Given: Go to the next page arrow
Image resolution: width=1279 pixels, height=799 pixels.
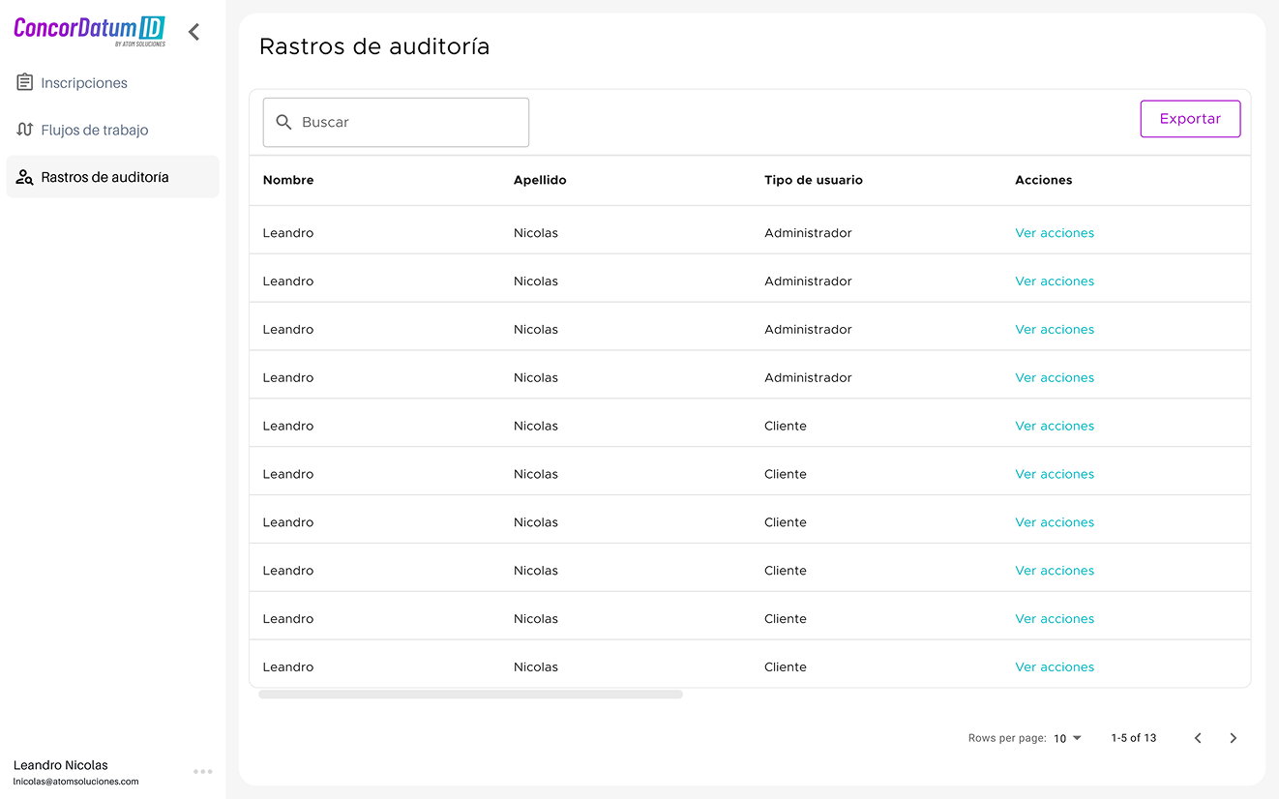Looking at the screenshot, I should (1233, 738).
